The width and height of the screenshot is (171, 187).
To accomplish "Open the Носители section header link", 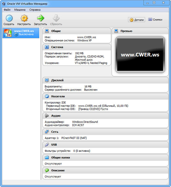I will click(58, 96).
